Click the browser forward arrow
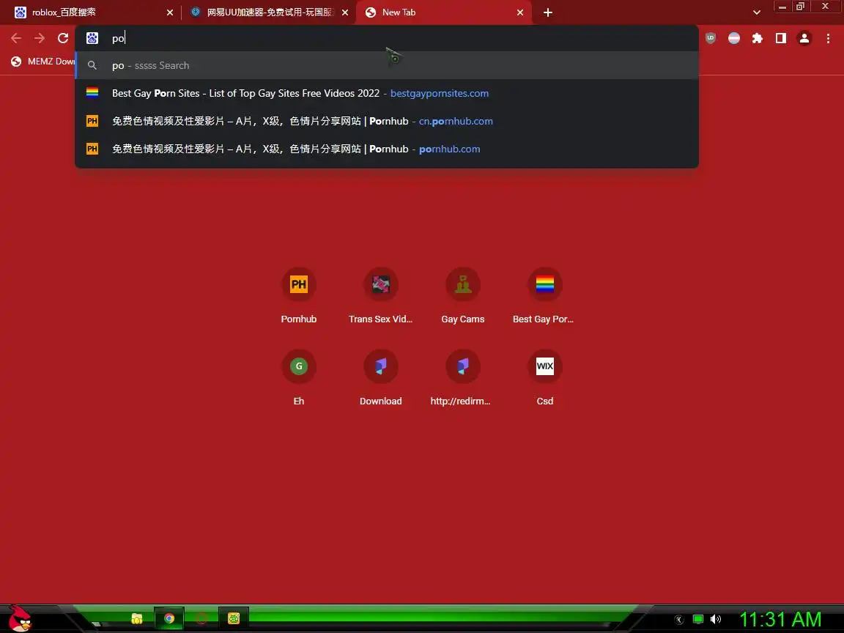The image size is (844, 633). coord(40,38)
